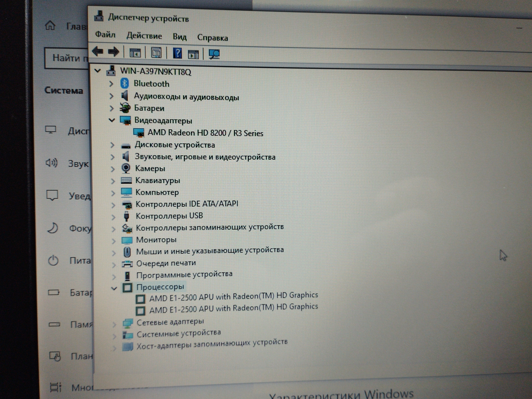This screenshot has height=399, width=532.
Task: Select Мыши и иные указывающие устройства row
Action: [x=210, y=251]
